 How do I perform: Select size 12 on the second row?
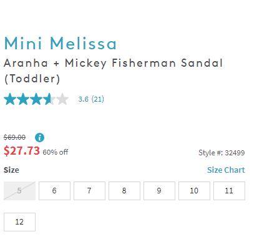point(19,222)
